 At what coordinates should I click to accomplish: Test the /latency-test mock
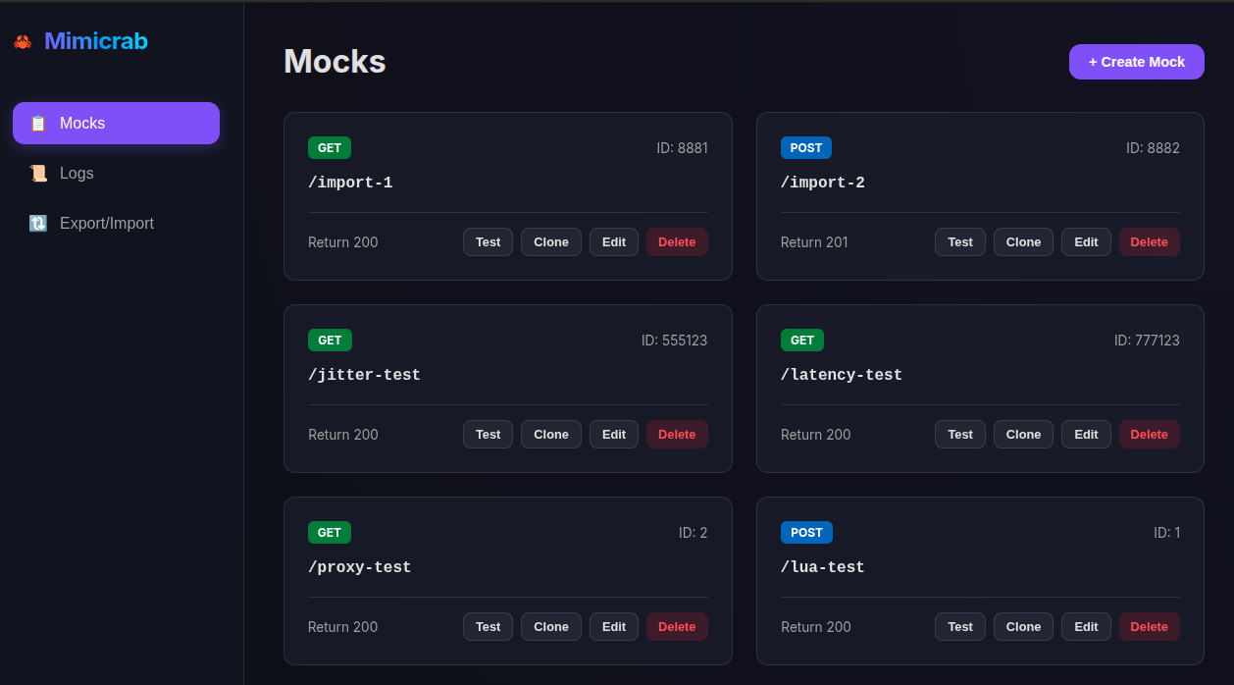click(959, 434)
